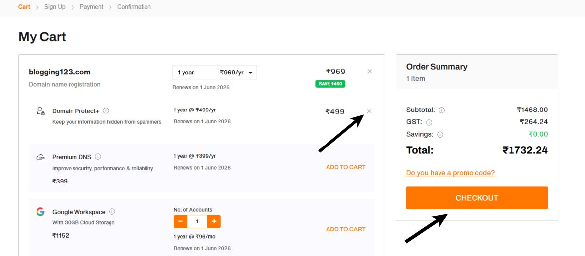Click the ₹1468.00 subtotal value
Image resolution: width=585 pixels, height=256 pixels.
(x=532, y=110)
